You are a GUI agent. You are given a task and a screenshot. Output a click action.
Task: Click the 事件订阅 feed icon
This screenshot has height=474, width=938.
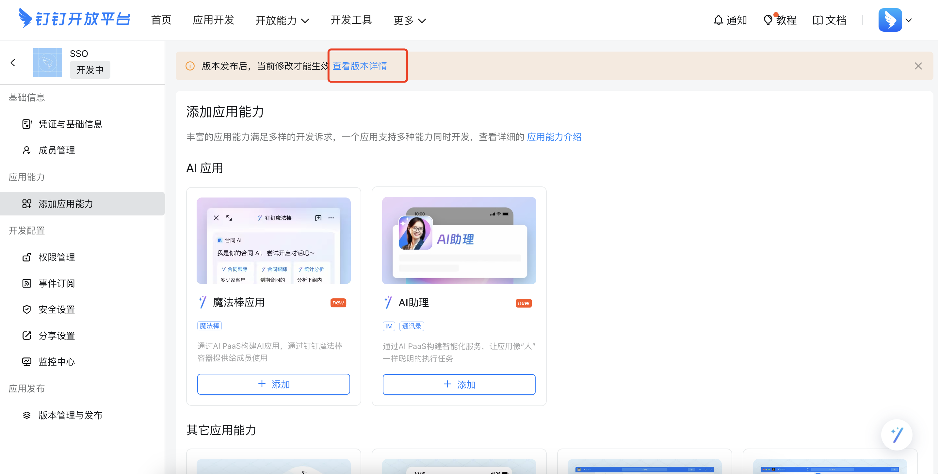click(26, 284)
